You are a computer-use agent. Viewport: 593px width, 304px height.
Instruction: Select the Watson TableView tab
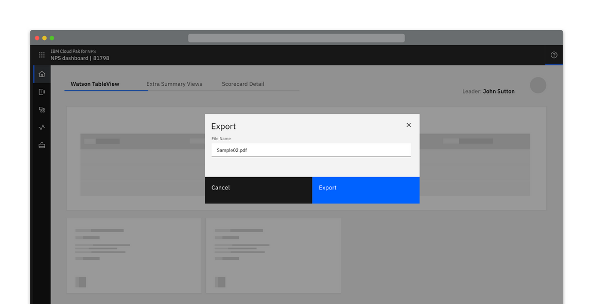[94, 84]
